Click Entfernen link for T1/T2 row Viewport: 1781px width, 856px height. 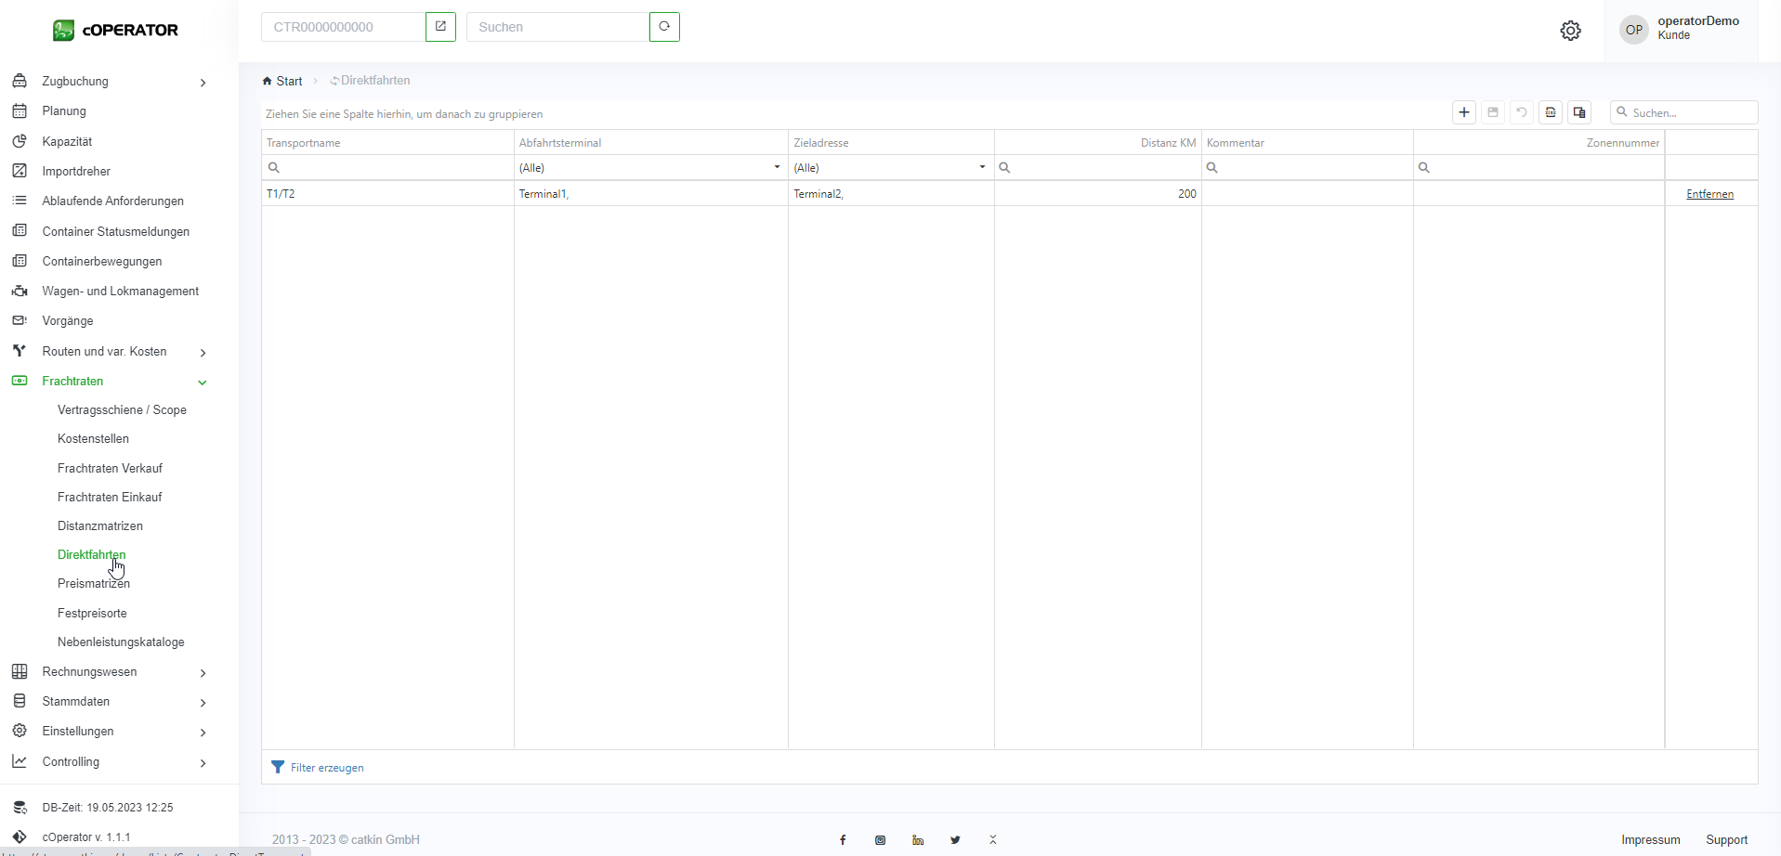[x=1709, y=194]
